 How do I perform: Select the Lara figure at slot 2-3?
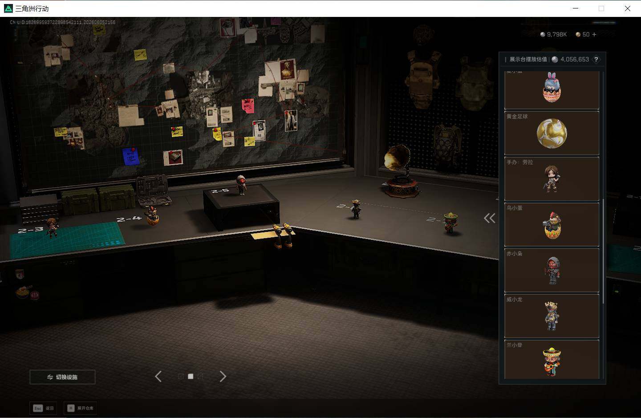[x=53, y=227]
